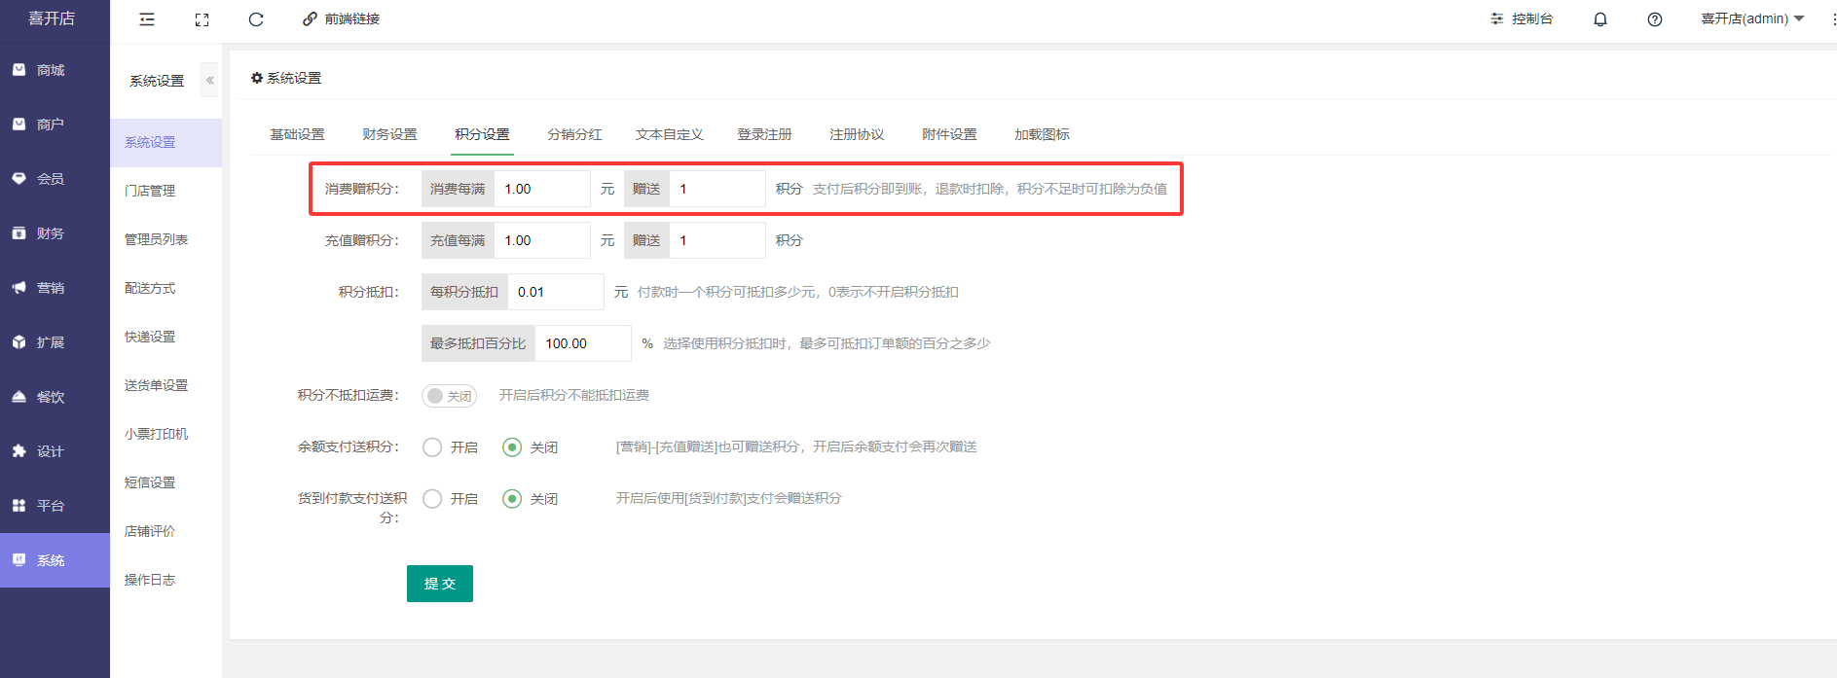Expand the 喜开店(admin) user dropdown
This screenshot has width=1837, height=678.
(x=1752, y=19)
